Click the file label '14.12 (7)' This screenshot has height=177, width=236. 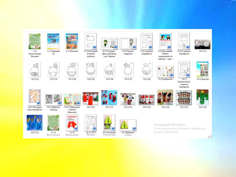tap(128, 79)
